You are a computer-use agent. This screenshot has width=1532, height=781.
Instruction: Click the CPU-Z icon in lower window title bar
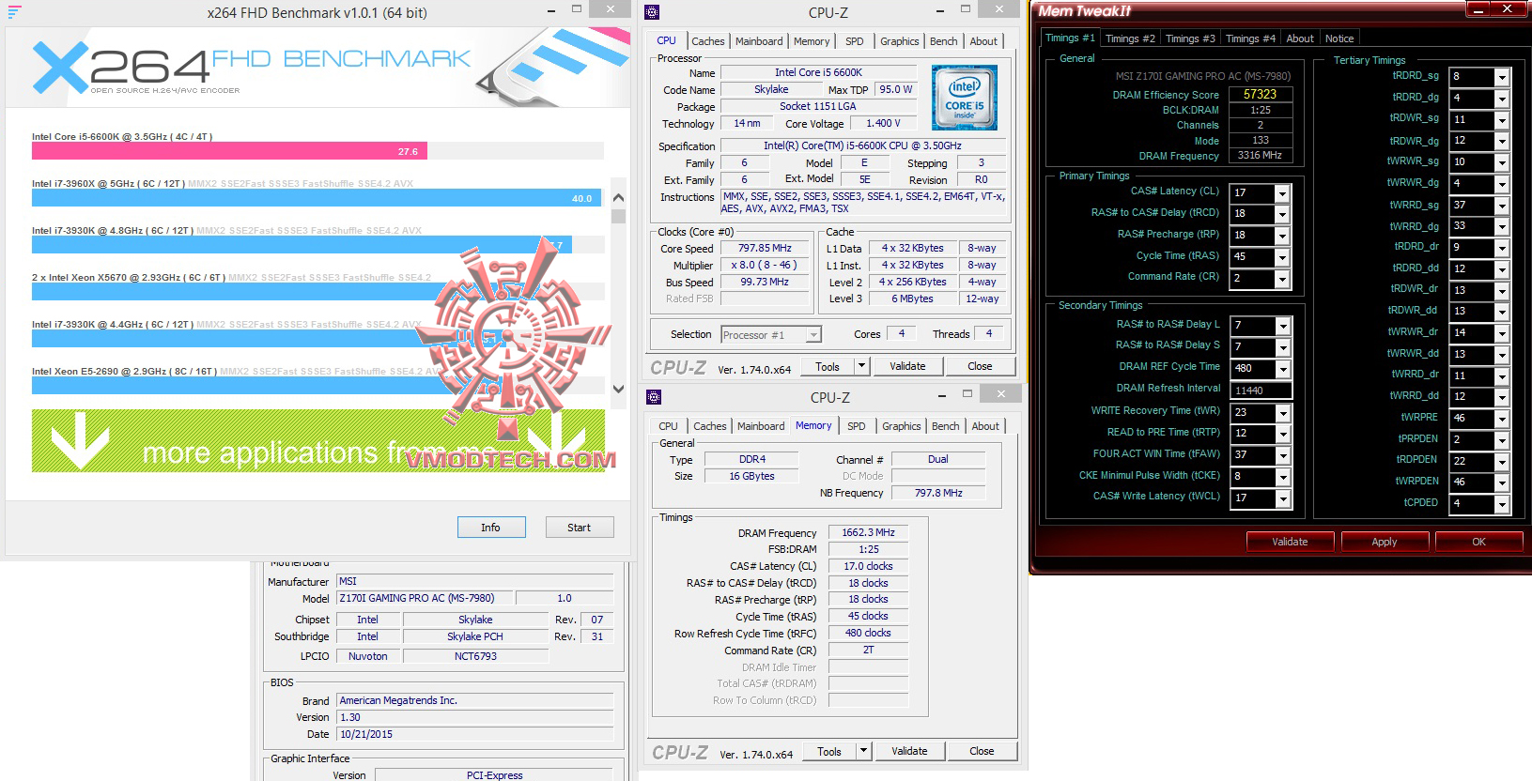click(x=654, y=397)
